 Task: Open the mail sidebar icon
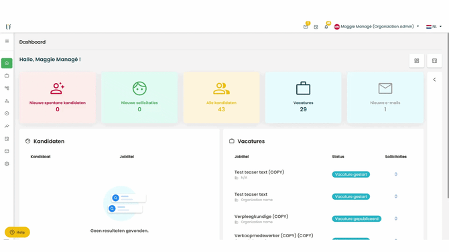click(x=7, y=151)
